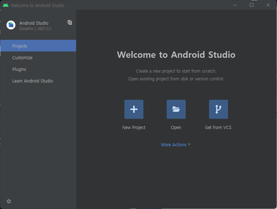Open the settings gear menu in the sidebar
The image size is (277, 209).
point(9,201)
